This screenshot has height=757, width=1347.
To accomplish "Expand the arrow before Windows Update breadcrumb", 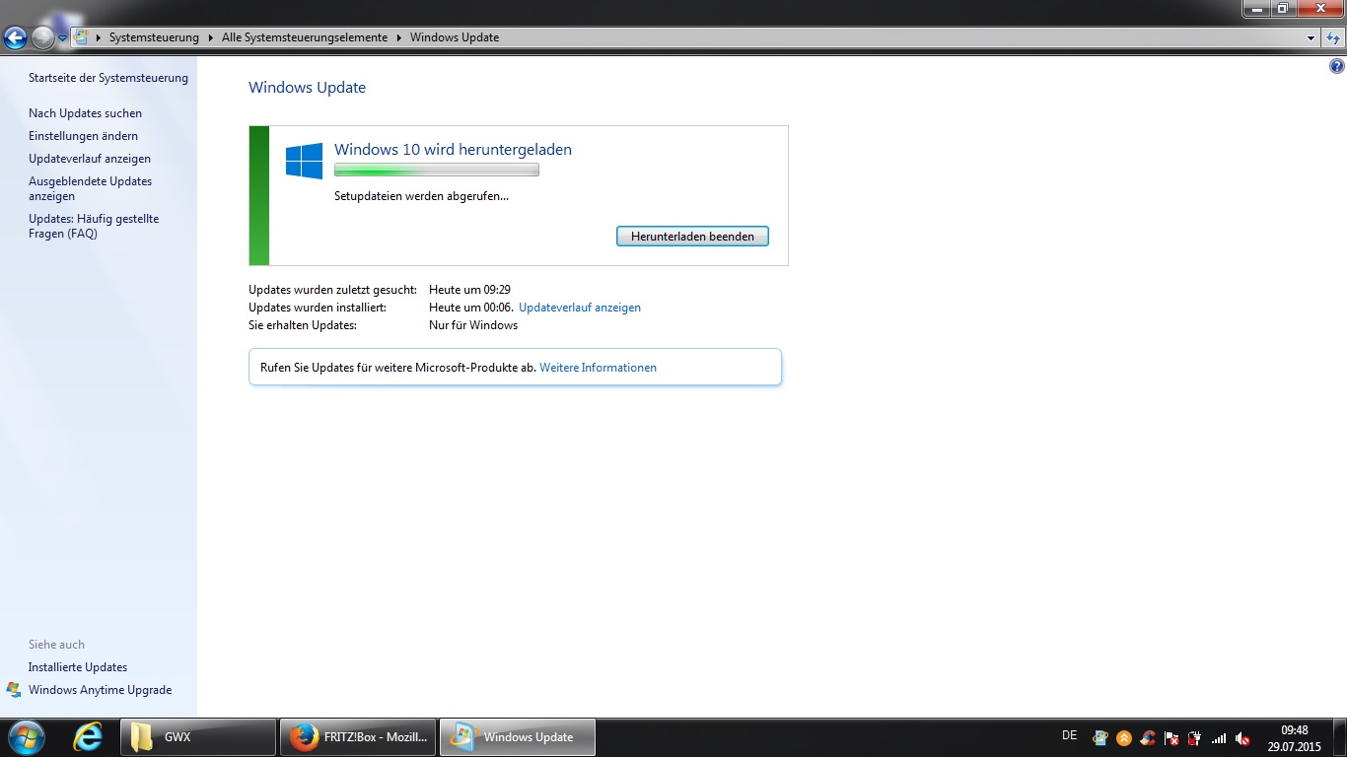I will pyautogui.click(x=399, y=37).
